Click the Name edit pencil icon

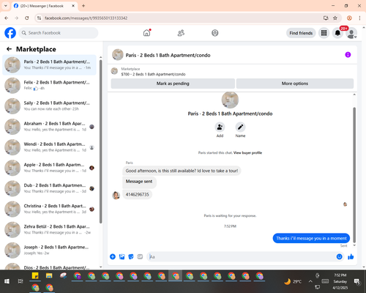[240, 127]
